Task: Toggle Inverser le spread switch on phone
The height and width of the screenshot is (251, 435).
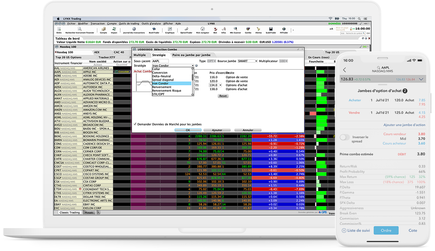Action: tap(345, 137)
